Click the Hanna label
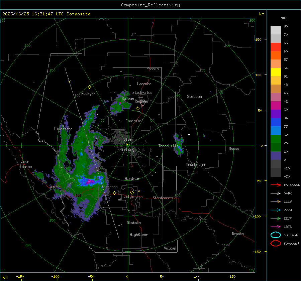The image size is (301, 281). pyautogui.click(x=234, y=149)
